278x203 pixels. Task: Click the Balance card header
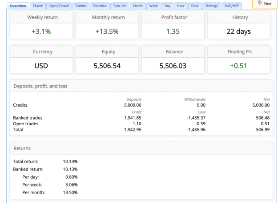pos(173,52)
